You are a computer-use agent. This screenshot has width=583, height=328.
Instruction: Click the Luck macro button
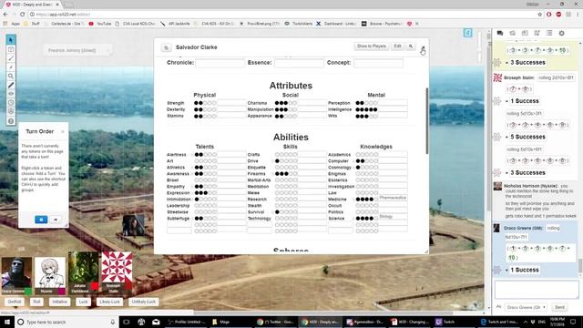point(83,302)
